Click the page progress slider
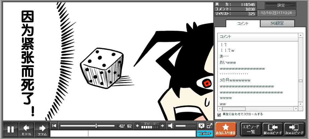Image resolution: width=309 pixels, height=139 pixels. pyautogui.click(x=87, y=126)
